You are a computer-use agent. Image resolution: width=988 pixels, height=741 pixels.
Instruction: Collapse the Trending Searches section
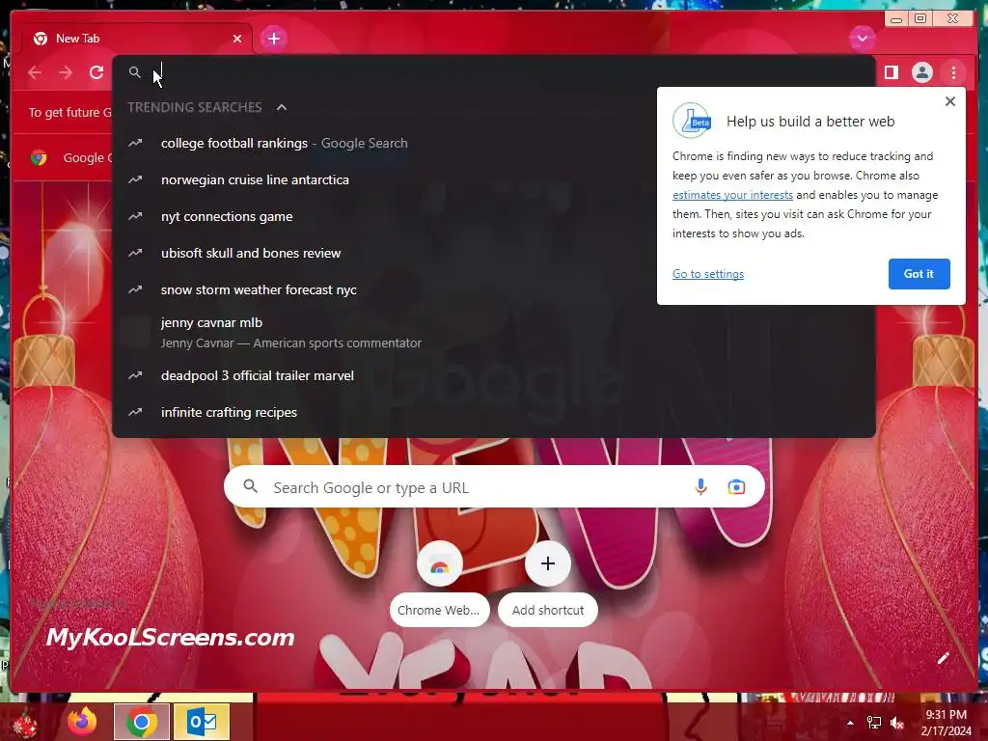click(282, 108)
